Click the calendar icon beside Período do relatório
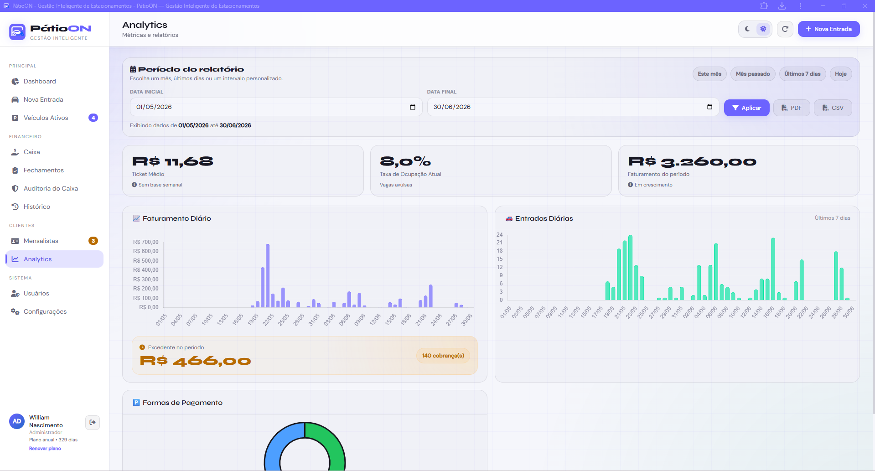Image resolution: width=875 pixels, height=471 pixels. (x=133, y=69)
